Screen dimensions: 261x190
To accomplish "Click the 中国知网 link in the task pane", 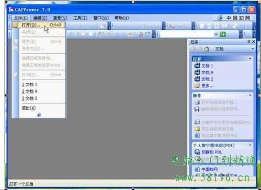I will pyautogui.click(x=210, y=169).
